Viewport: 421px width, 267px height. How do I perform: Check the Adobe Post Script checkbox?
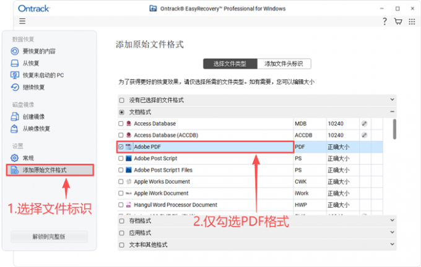[121, 158]
